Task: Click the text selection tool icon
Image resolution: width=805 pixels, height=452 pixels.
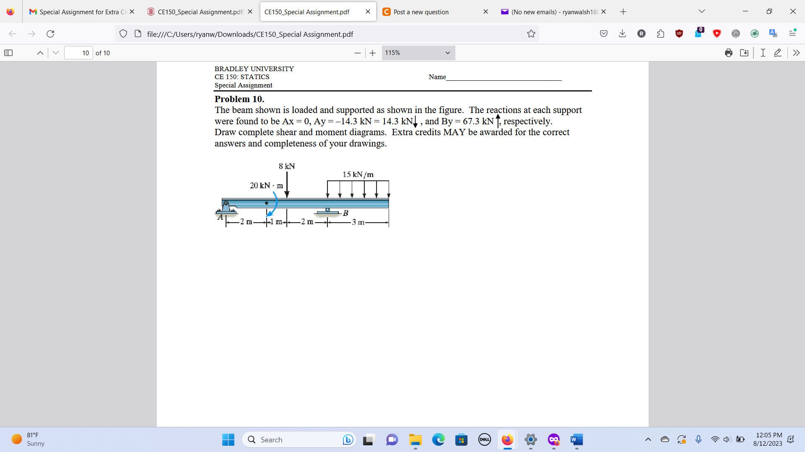Action: point(762,52)
